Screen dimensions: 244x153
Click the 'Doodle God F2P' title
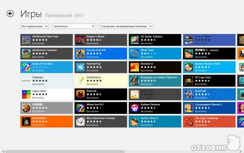(x=96, y=50)
